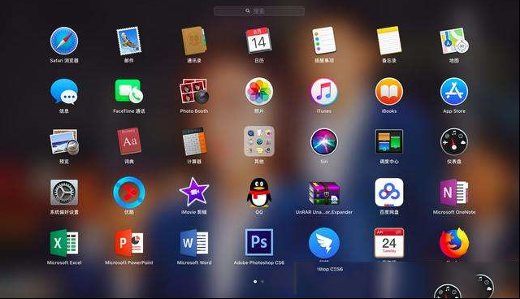Open System Preferences gear icon
The image size is (520, 299).
(64, 193)
